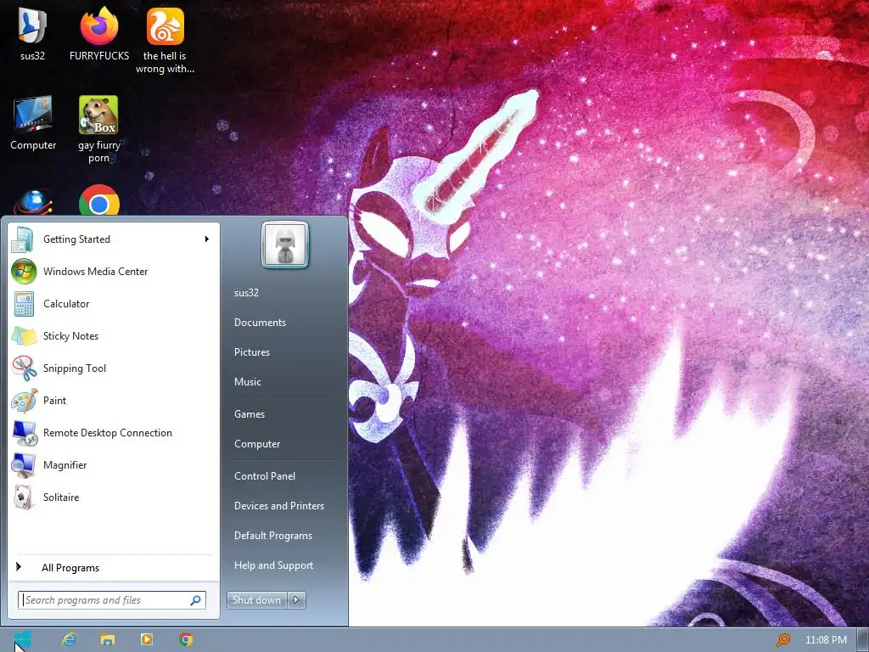869x652 pixels.
Task: Open Documents from Start menu
Action: coord(260,323)
